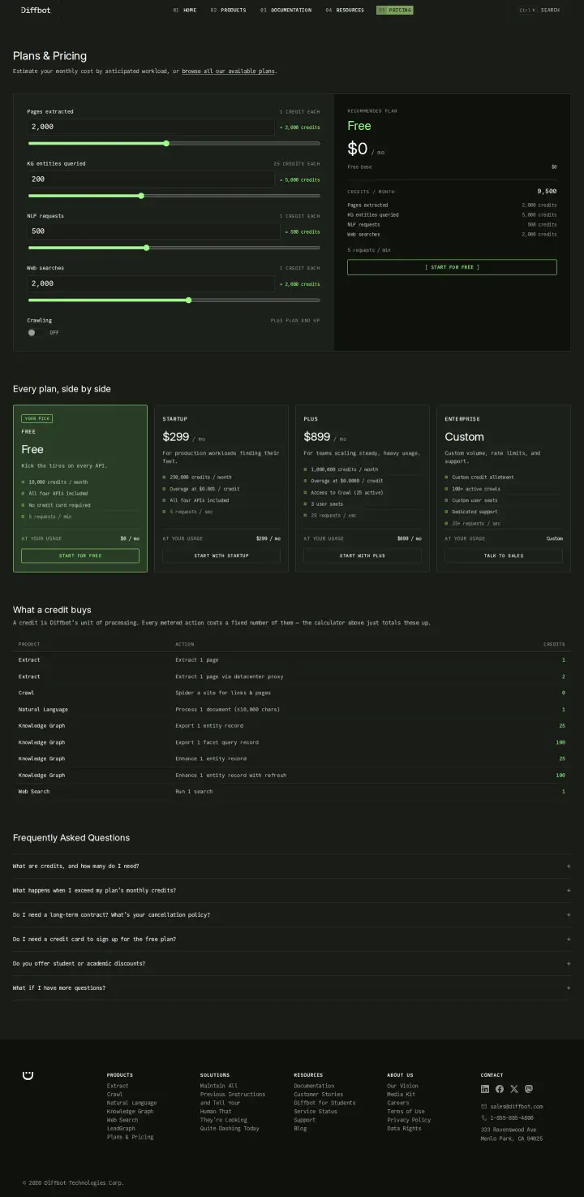
Task: Click the 1-855-888-4800 phone link
Action: (512, 1117)
